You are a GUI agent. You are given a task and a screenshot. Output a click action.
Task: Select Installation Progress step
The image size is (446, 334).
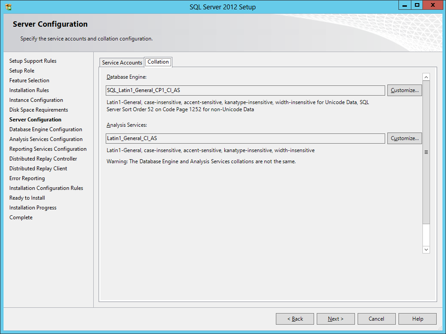point(33,208)
